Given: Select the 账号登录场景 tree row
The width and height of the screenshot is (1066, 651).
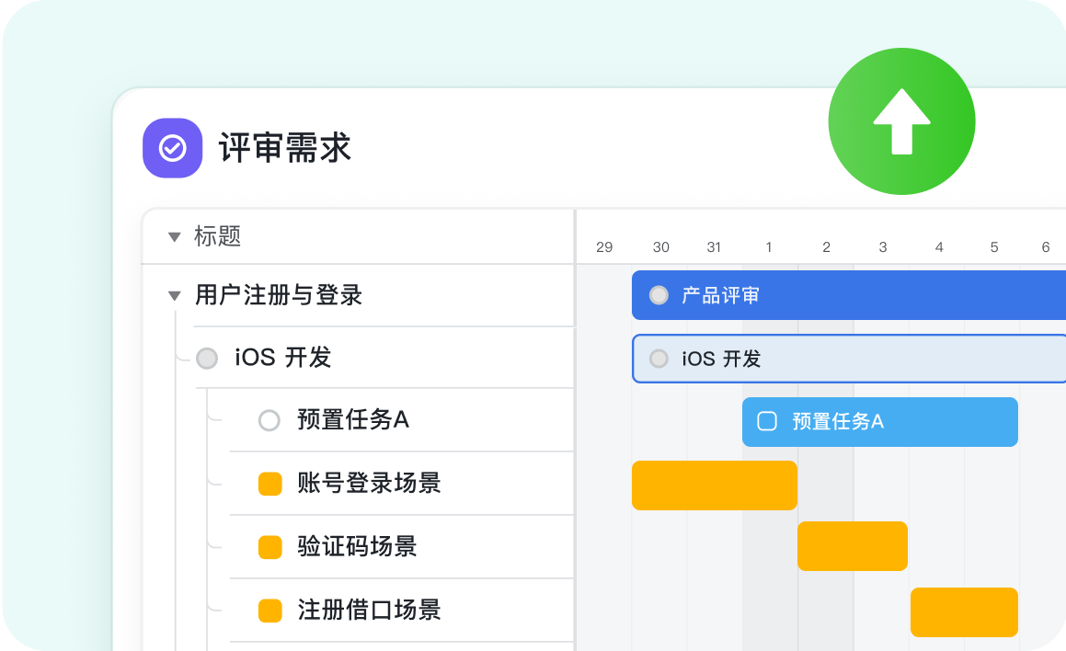Looking at the screenshot, I should click(369, 483).
